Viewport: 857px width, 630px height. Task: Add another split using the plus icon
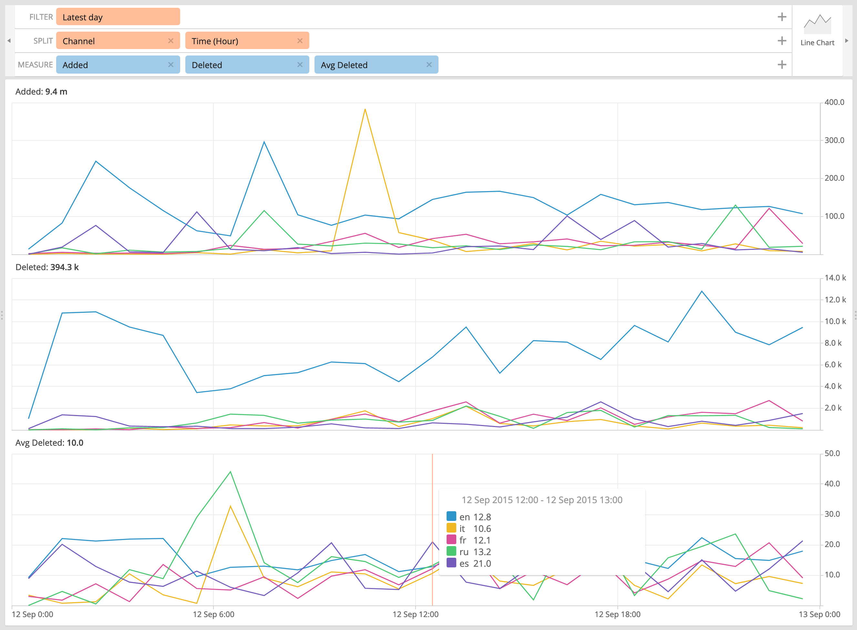pos(782,40)
